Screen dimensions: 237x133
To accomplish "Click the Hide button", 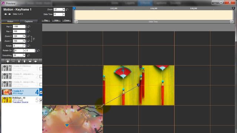I will click(x=56, y=20).
